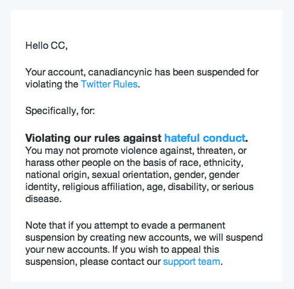The image size is (294, 289).
Task: Select the bold "Violating our rules against" text
Action: click(94, 138)
